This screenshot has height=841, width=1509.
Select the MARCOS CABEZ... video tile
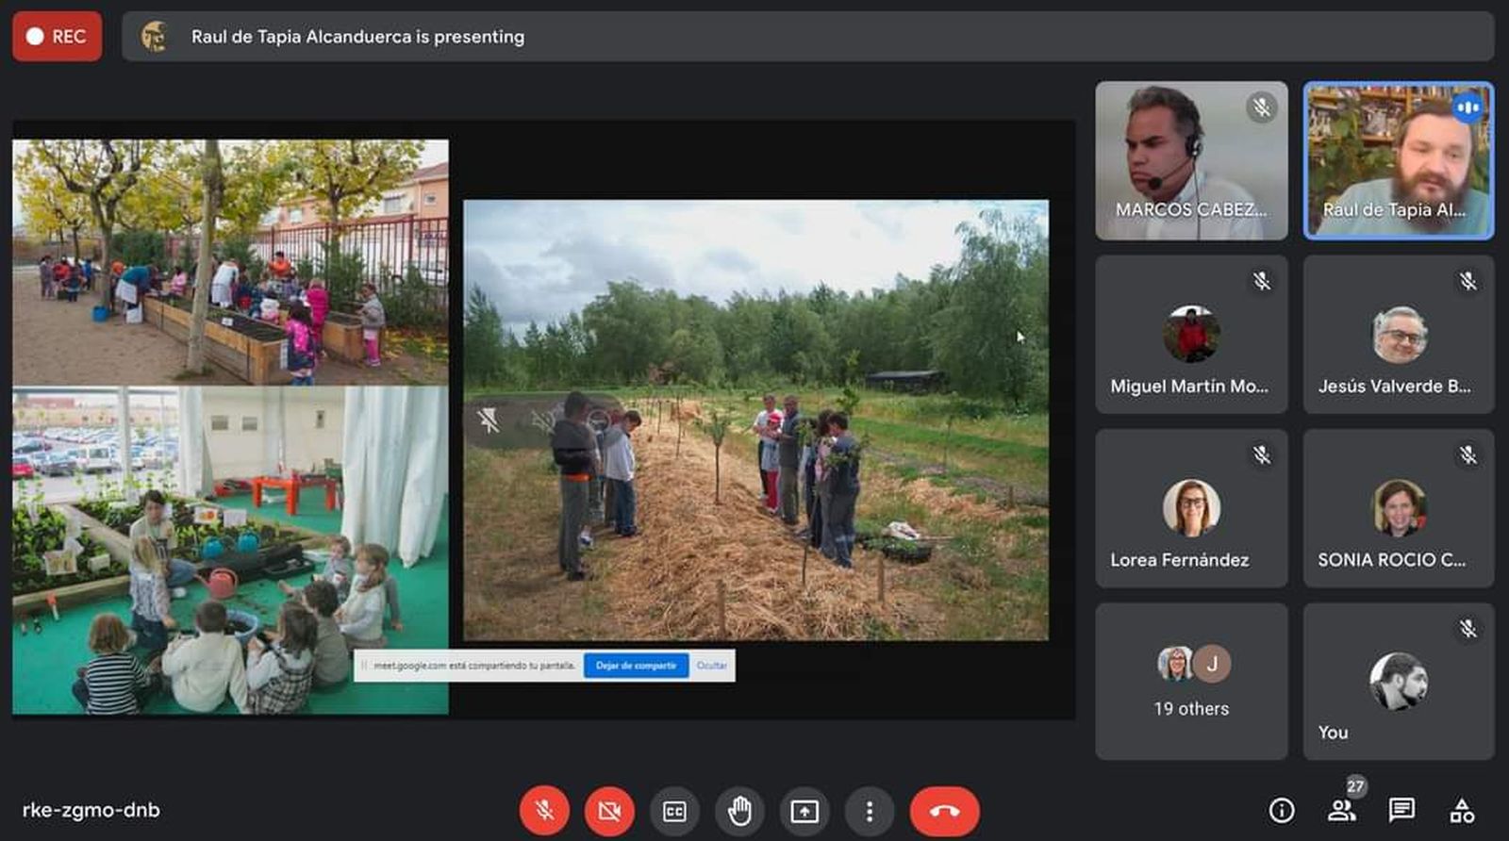1191,160
